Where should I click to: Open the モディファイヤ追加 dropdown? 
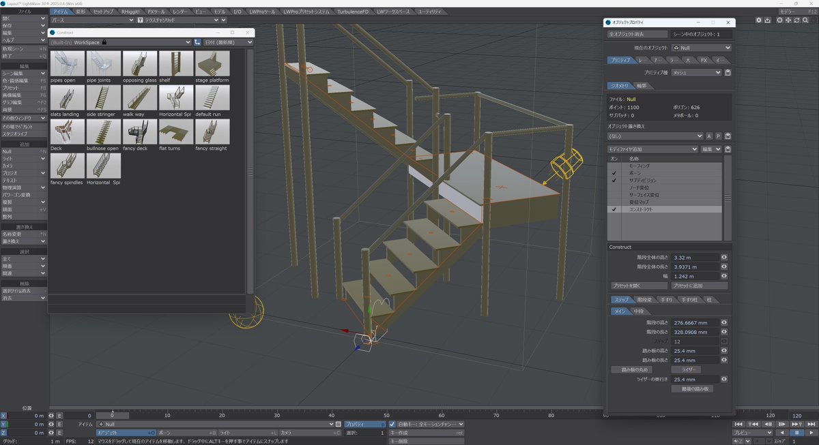(x=652, y=149)
